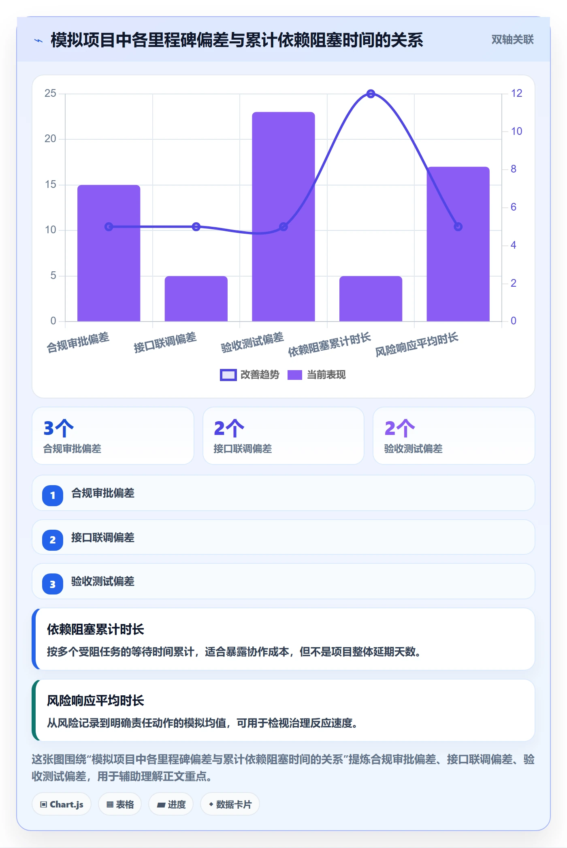Click the chart title text in header
Screen dimensions: 567x848
(x=237, y=40)
